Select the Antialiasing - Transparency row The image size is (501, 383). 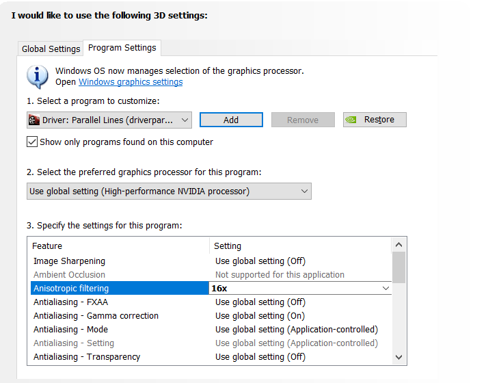[87, 357]
